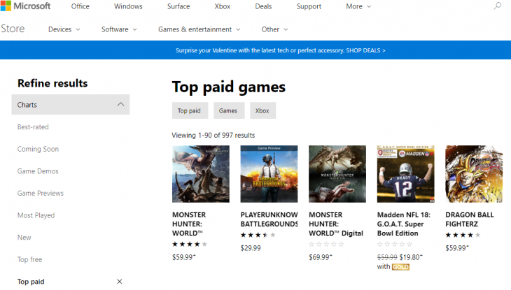Choose the Top free chart
Viewport: 511px width, 290px height.
click(x=29, y=259)
